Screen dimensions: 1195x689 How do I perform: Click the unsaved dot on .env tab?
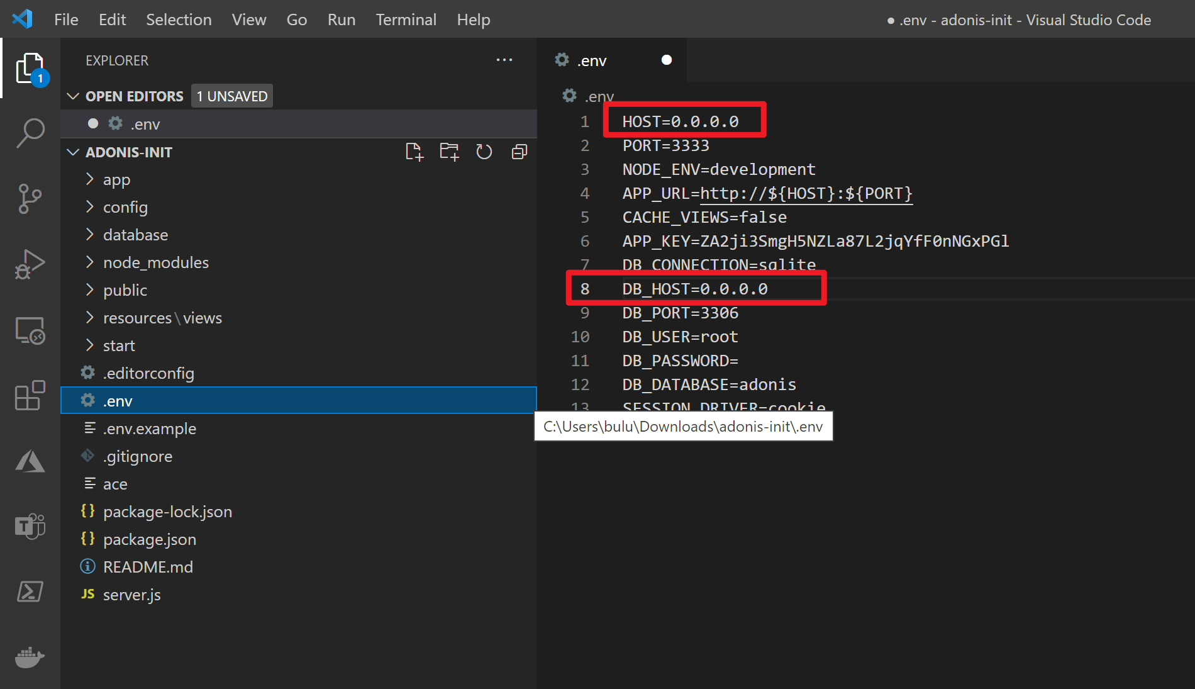[667, 60]
